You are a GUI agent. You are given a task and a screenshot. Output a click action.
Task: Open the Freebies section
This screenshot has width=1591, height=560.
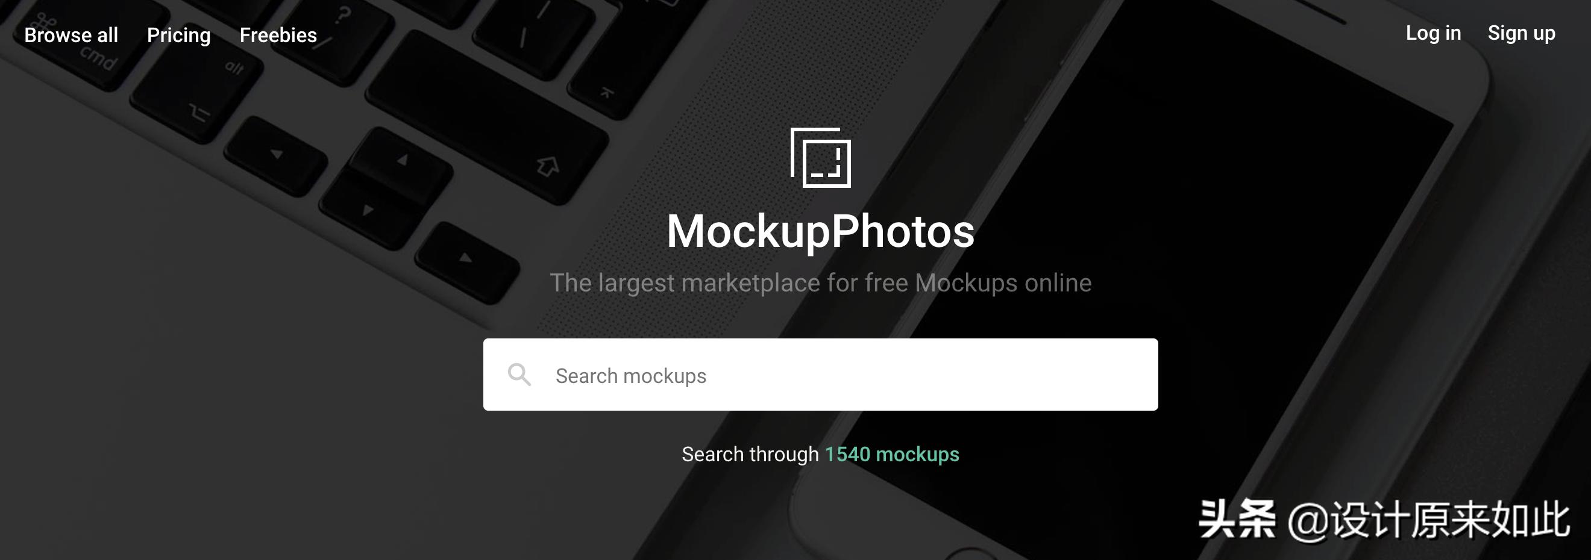(278, 35)
